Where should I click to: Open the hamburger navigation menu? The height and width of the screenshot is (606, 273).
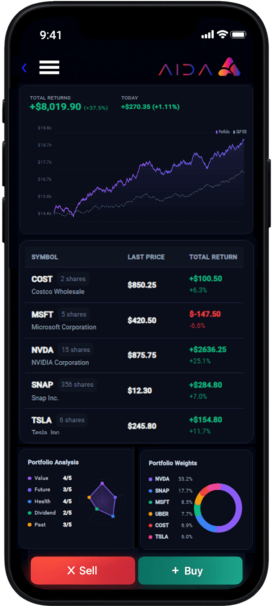point(49,67)
